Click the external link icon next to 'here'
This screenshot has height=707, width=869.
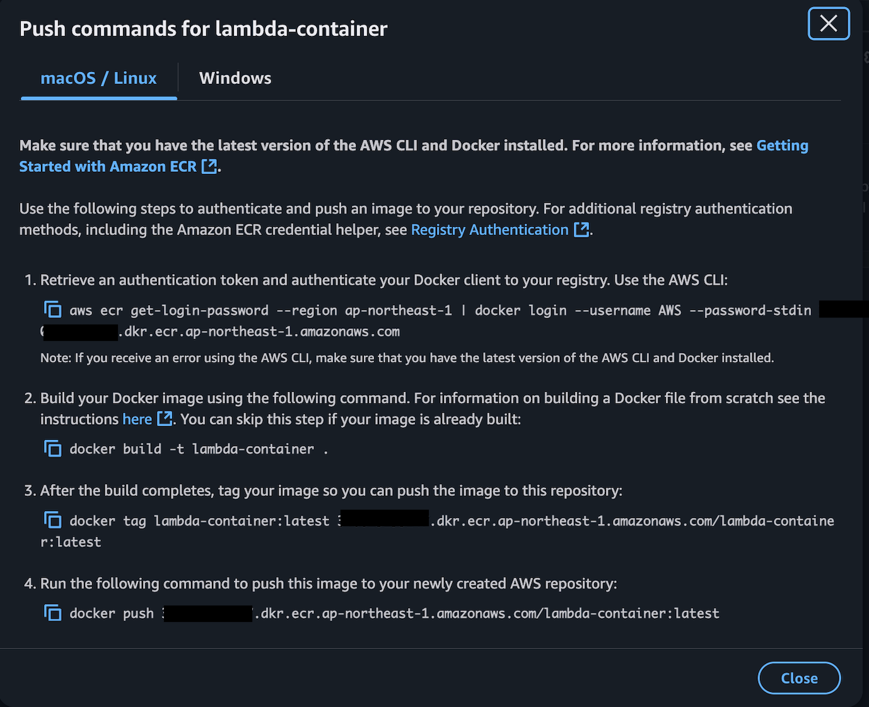pyautogui.click(x=164, y=418)
